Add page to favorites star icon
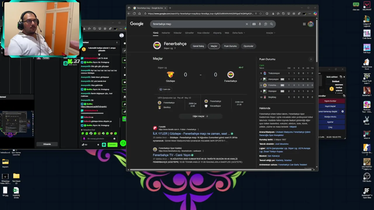 tap(261, 13)
